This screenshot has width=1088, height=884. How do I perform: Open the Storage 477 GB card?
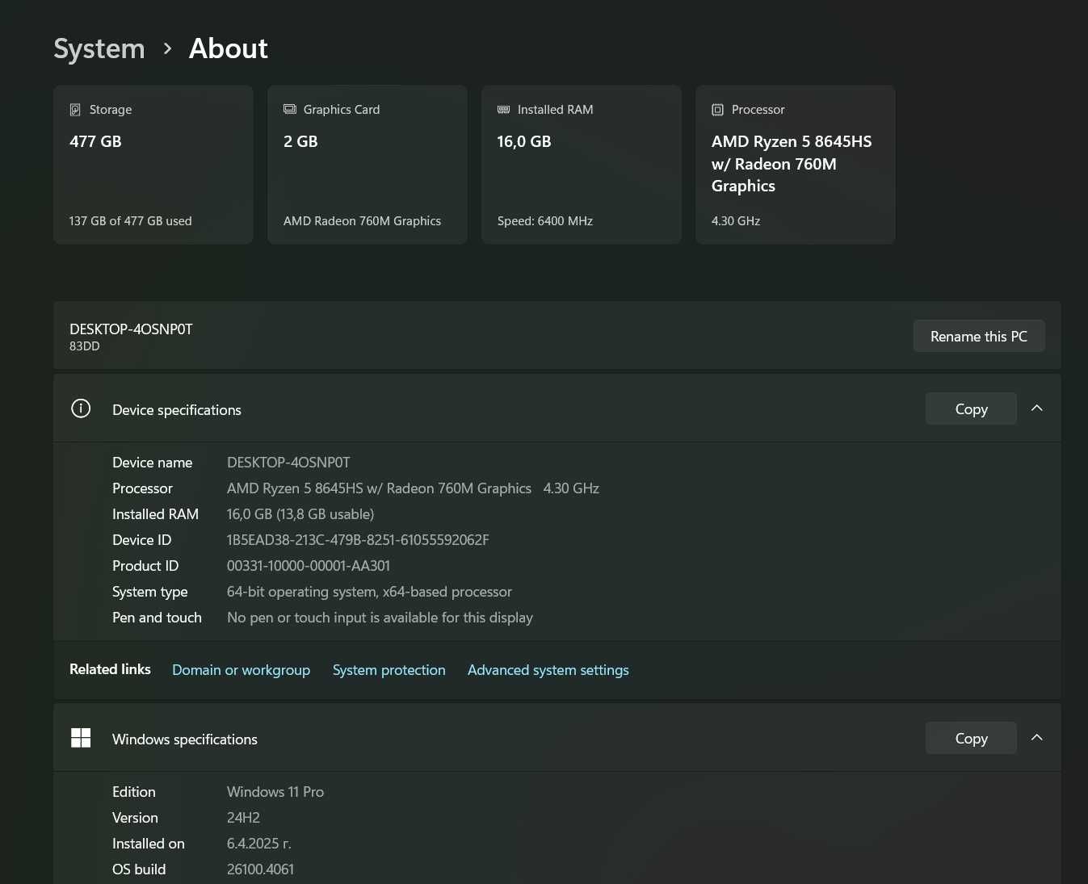tap(153, 165)
